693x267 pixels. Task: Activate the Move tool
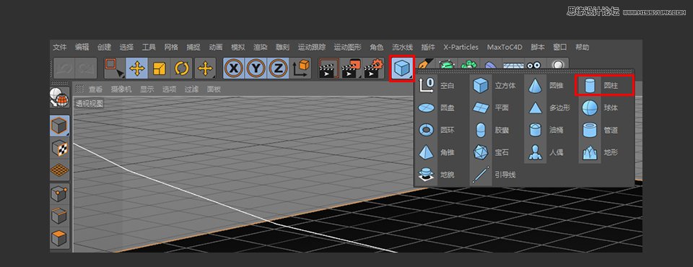coord(137,69)
